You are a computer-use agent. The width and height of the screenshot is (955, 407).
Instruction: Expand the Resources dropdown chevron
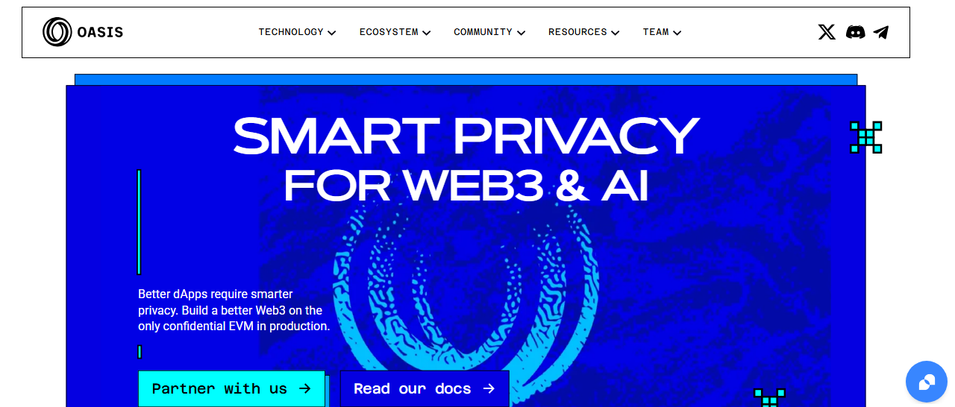616,33
